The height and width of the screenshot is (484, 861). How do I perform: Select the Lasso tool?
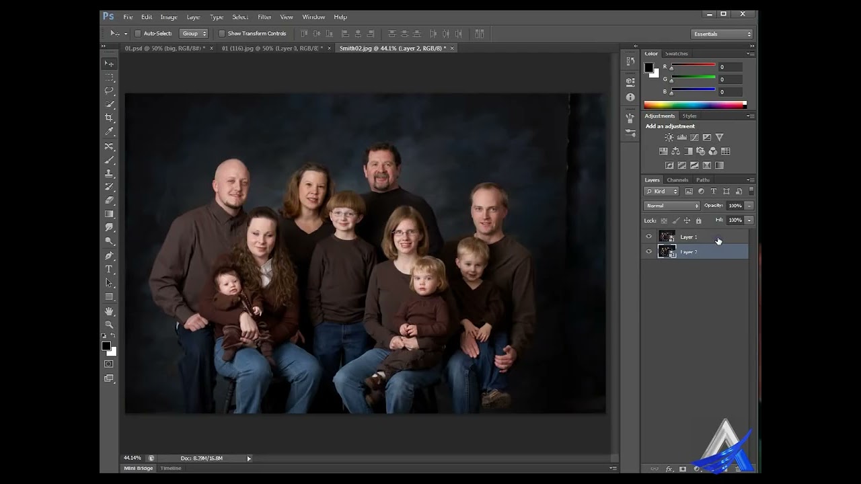click(x=109, y=91)
